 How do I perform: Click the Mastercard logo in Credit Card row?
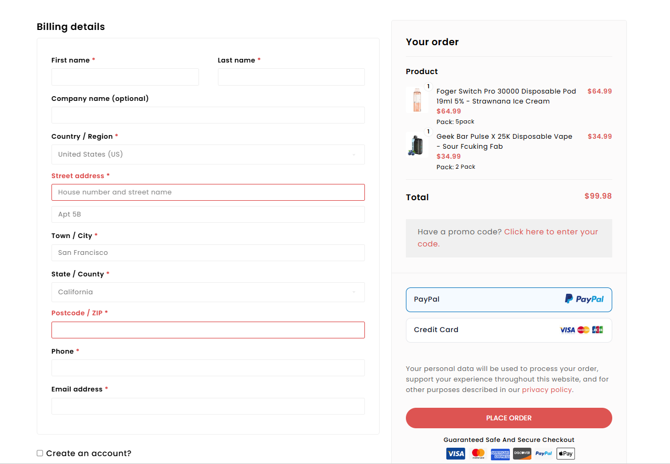(x=583, y=330)
